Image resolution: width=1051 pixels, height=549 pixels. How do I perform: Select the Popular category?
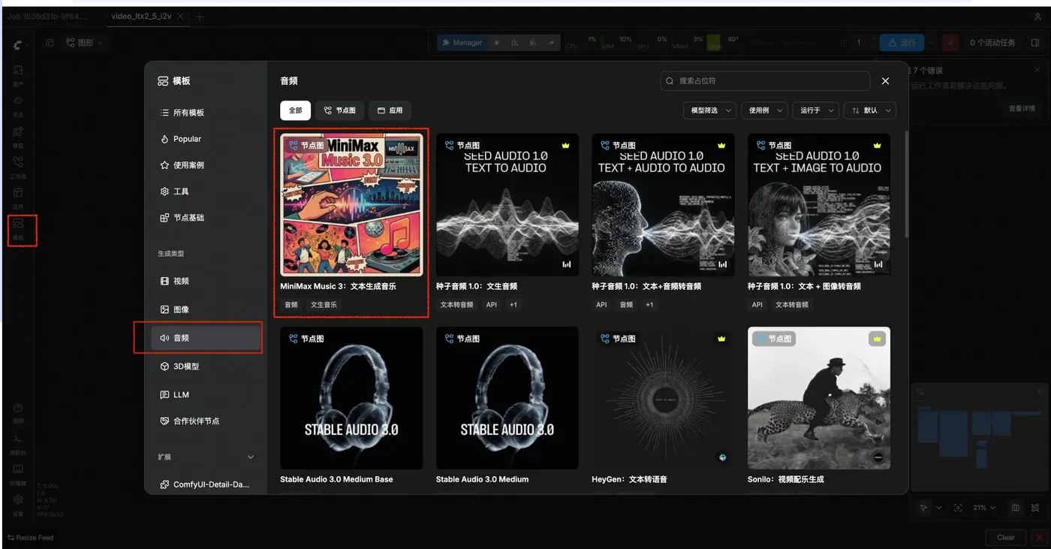(x=206, y=139)
